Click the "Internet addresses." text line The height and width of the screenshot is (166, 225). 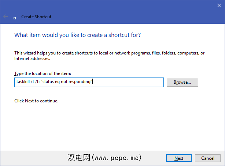click(x=32, y=59)
